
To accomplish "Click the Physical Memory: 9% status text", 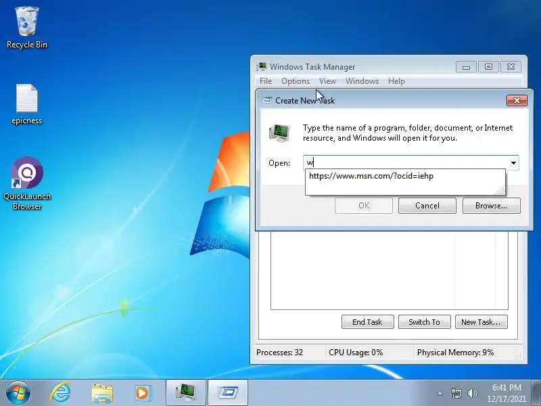I will [x=455, y=353].
